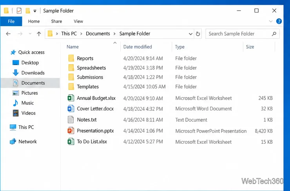Select the Spreadsheets folder name
This screenshot has width=290, height=191.
[91, 68]
